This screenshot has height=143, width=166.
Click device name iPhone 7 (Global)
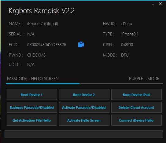(x=42, y=24)
